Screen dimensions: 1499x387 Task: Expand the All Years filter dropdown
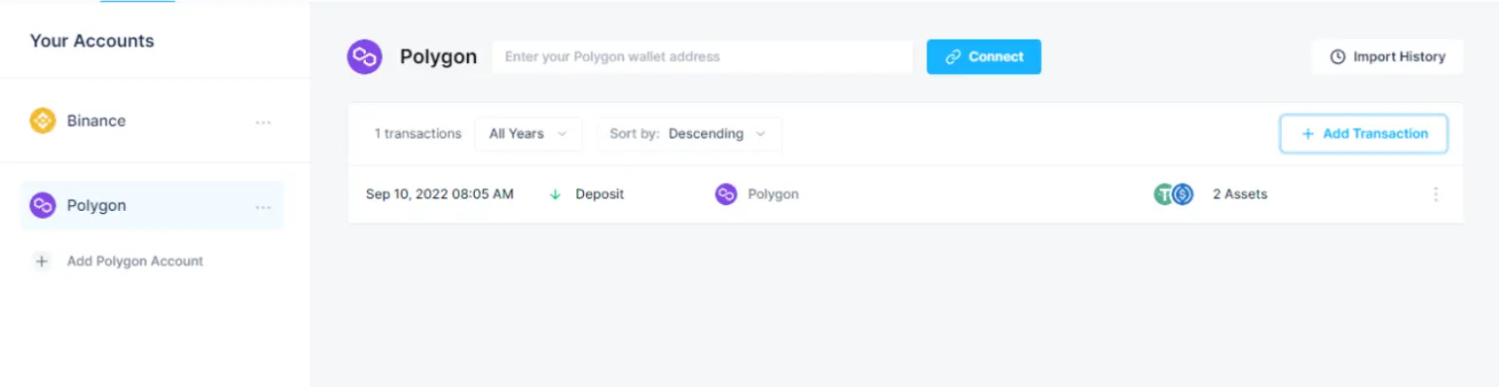[529, 134]
